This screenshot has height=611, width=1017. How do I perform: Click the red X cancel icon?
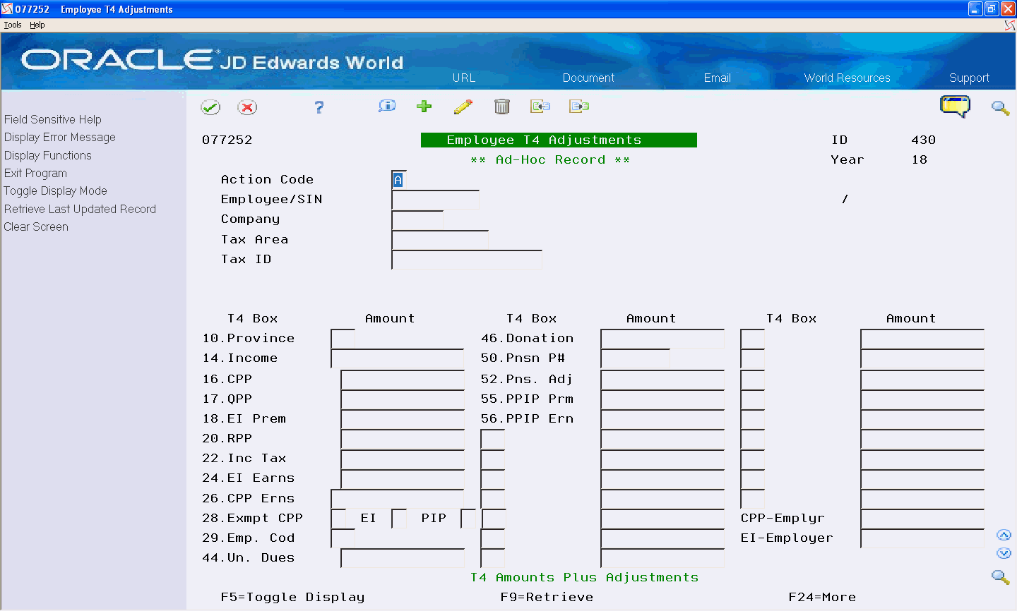247,107
